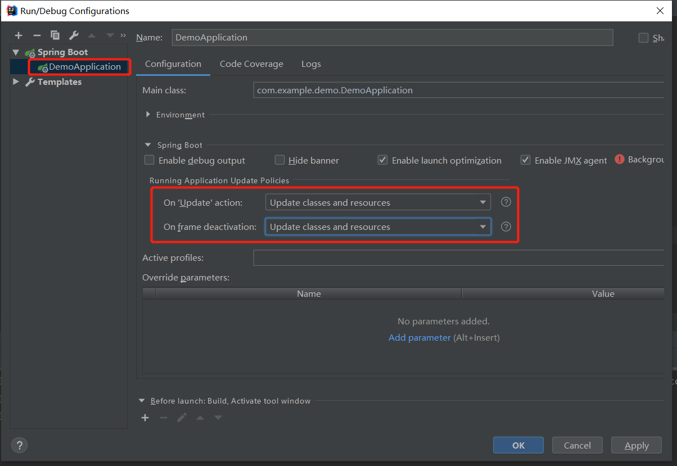This screenshot has width=677, height=466.
Task: Enable debug output checkbox
Action: [149, 160]
